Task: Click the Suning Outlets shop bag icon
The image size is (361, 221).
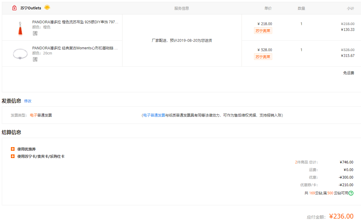Action: 14,8
